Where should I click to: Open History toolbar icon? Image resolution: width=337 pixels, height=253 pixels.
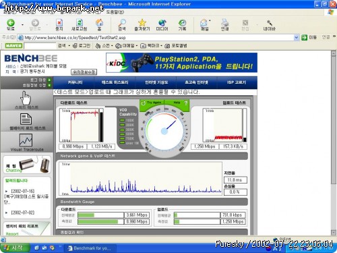(x=182, y=23)
